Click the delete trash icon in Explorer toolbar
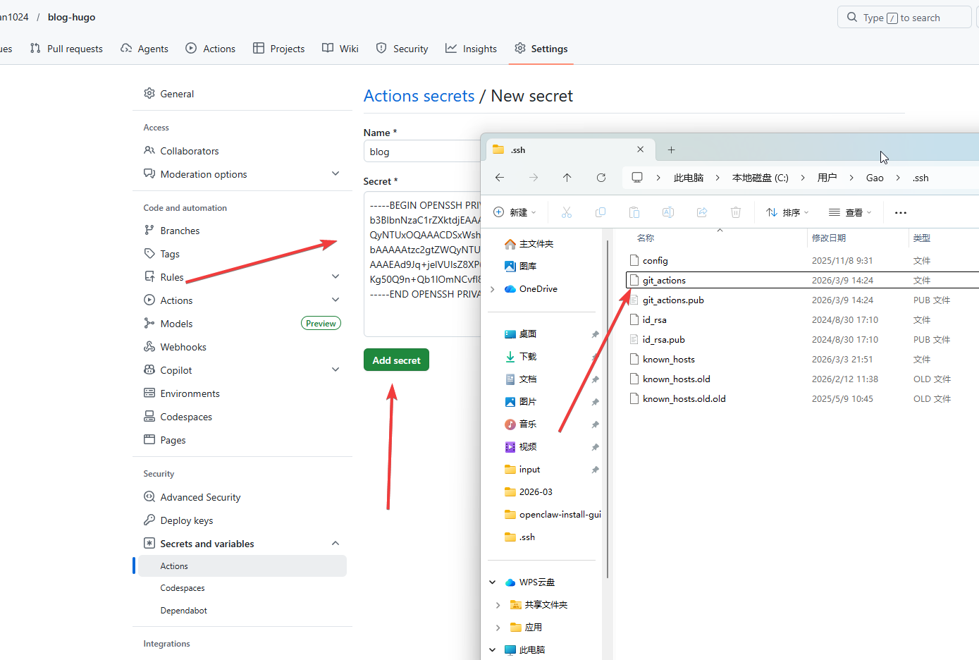 (x=736, y=212)
